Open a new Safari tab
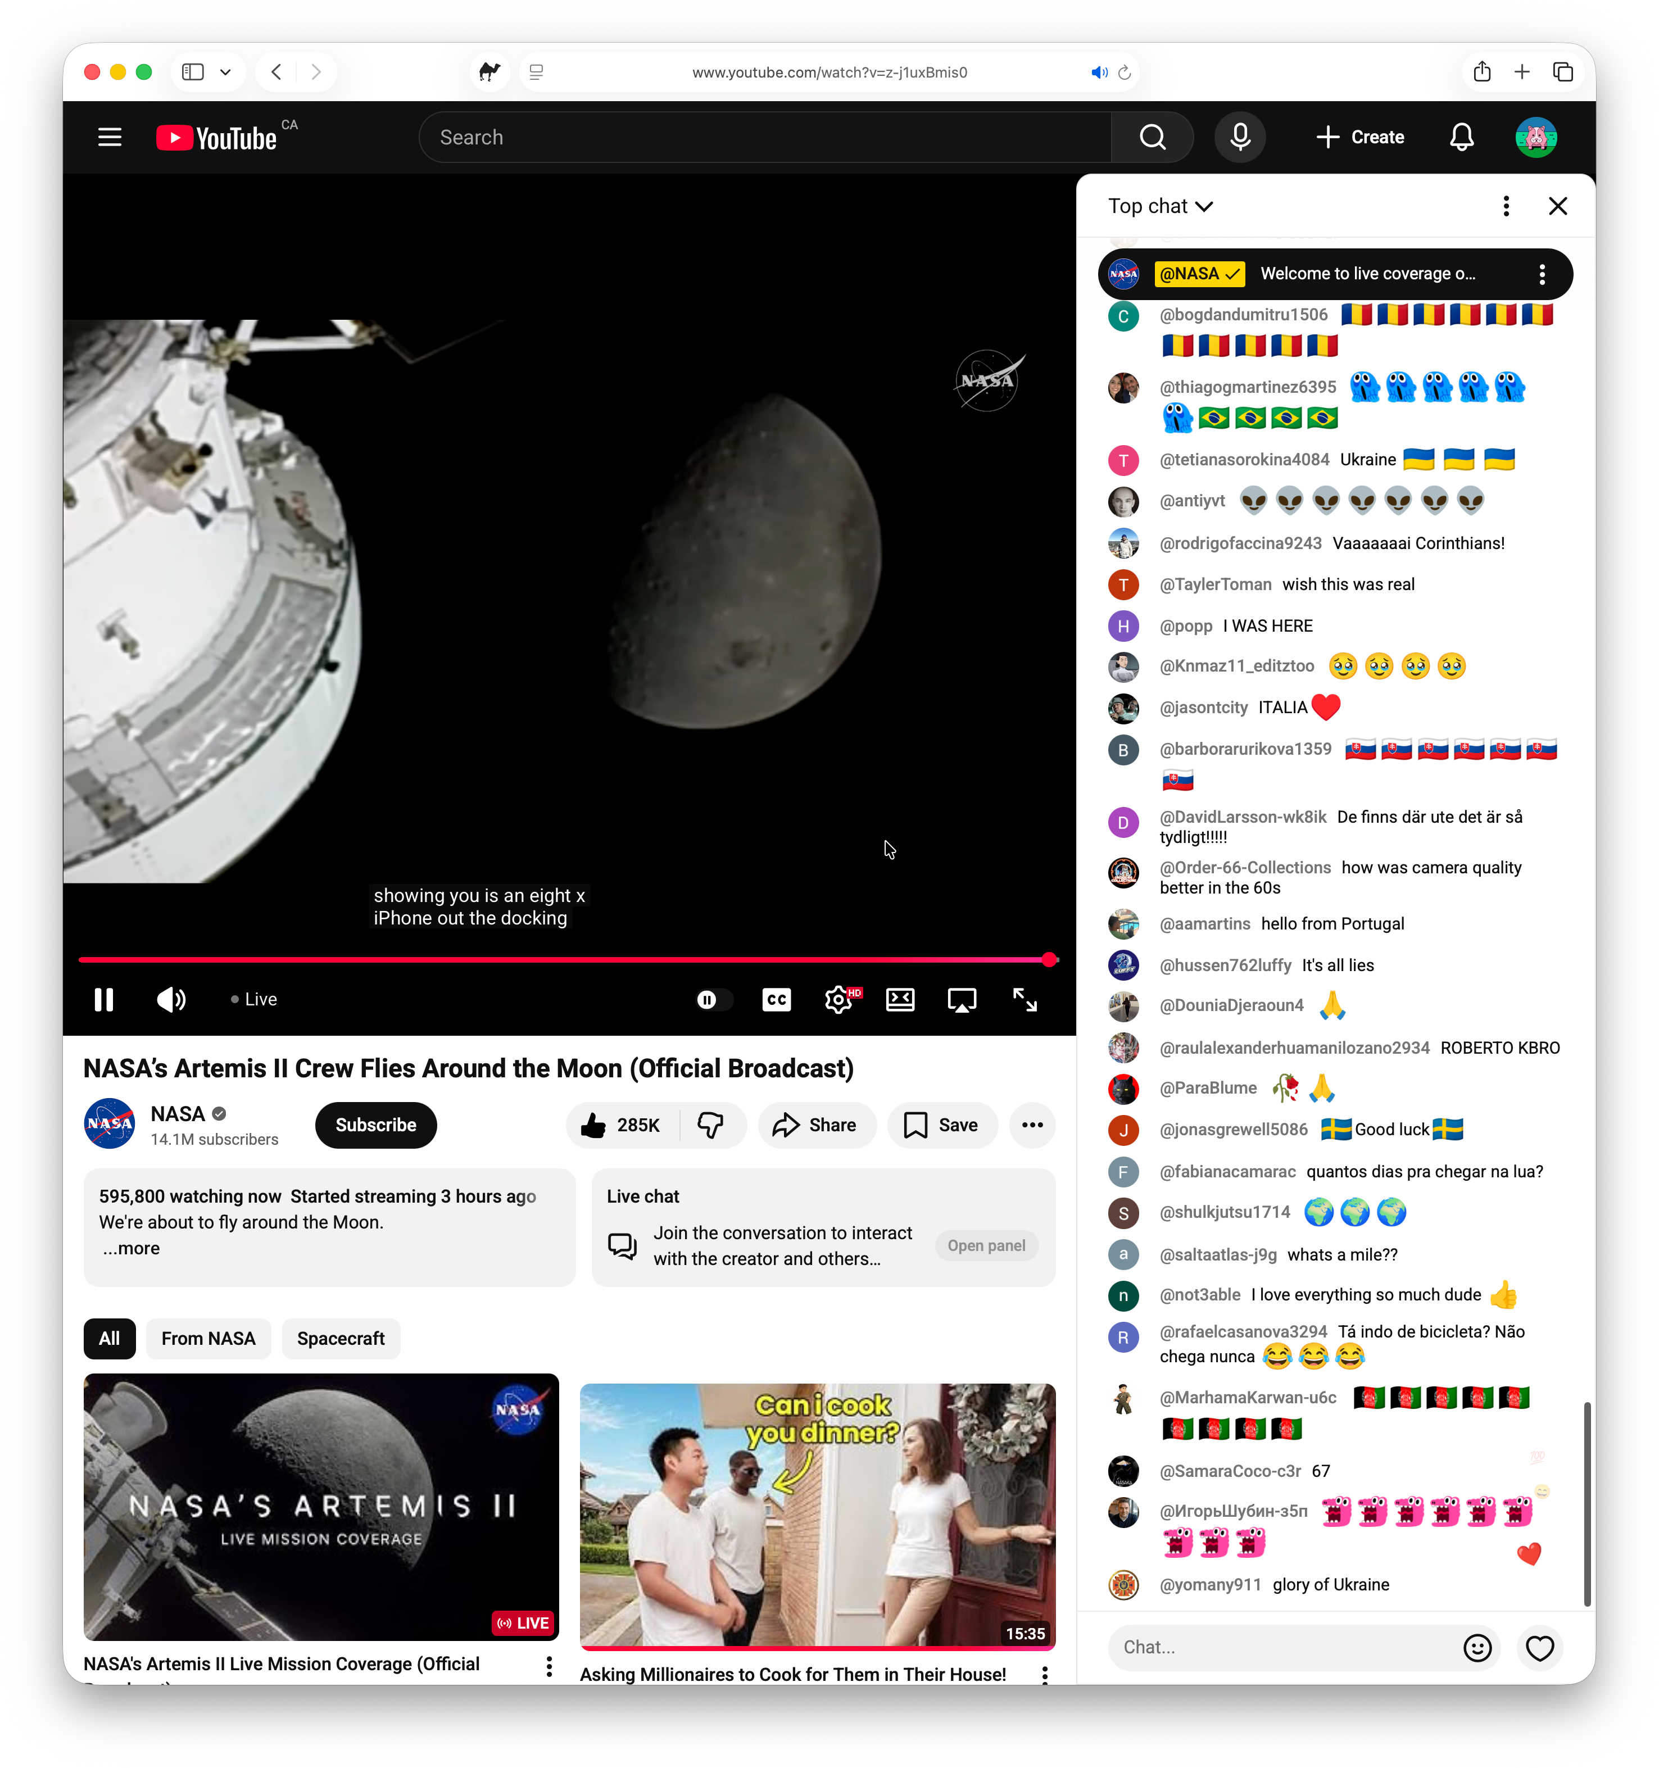This screenshot has width=1659, height=1768. [1522, 72]
